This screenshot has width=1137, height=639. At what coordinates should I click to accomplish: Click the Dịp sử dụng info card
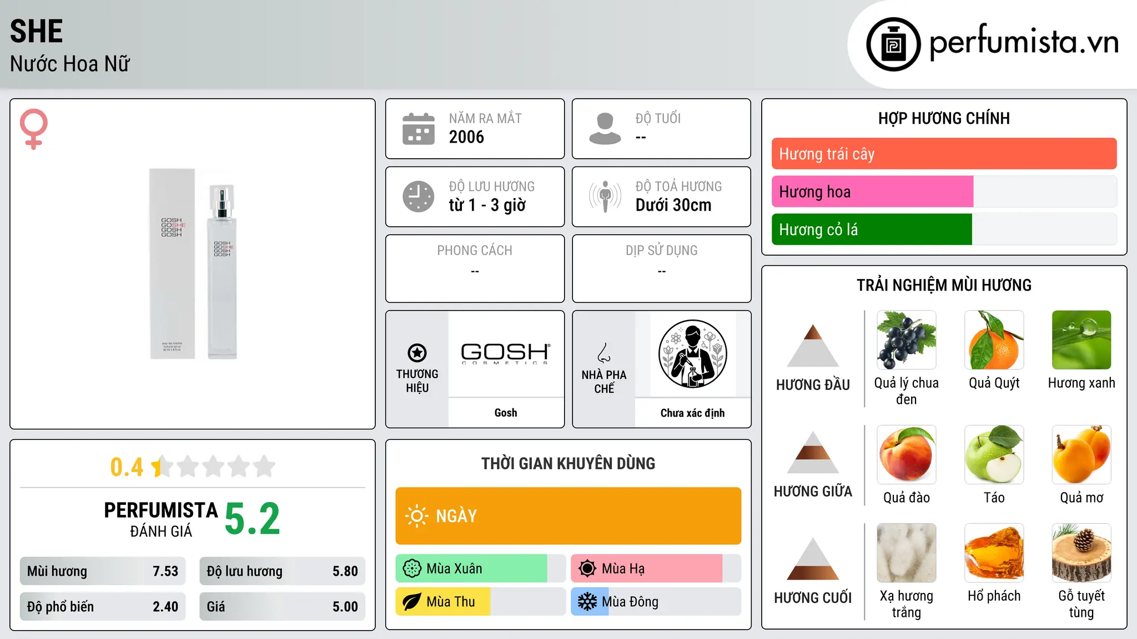[x=661, y=268]
